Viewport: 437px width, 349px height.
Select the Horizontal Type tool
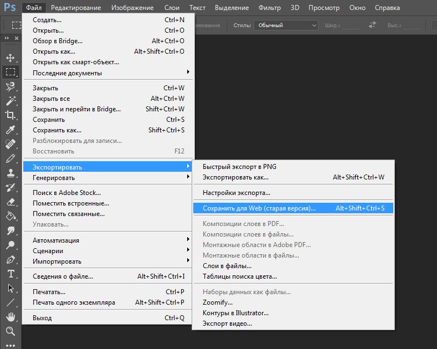pyautogui.click(x=10, y=274)
